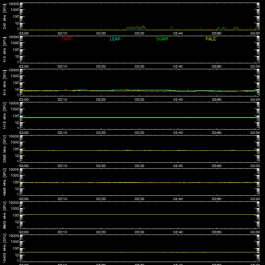265x265 pixels.
Task: Click 02:30 time label below 245 MHz plot
Action: [x=139, y=33]
